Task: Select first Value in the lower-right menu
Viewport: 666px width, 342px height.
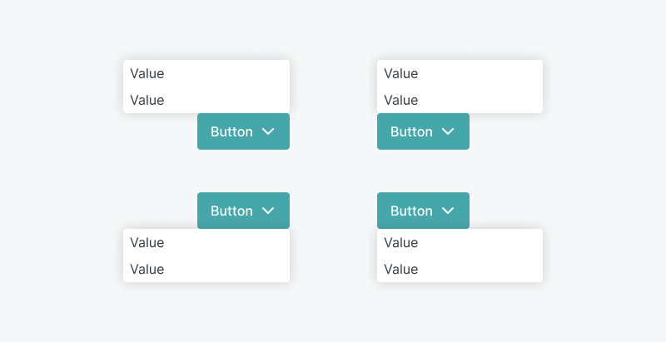Action: pos(460,242)
